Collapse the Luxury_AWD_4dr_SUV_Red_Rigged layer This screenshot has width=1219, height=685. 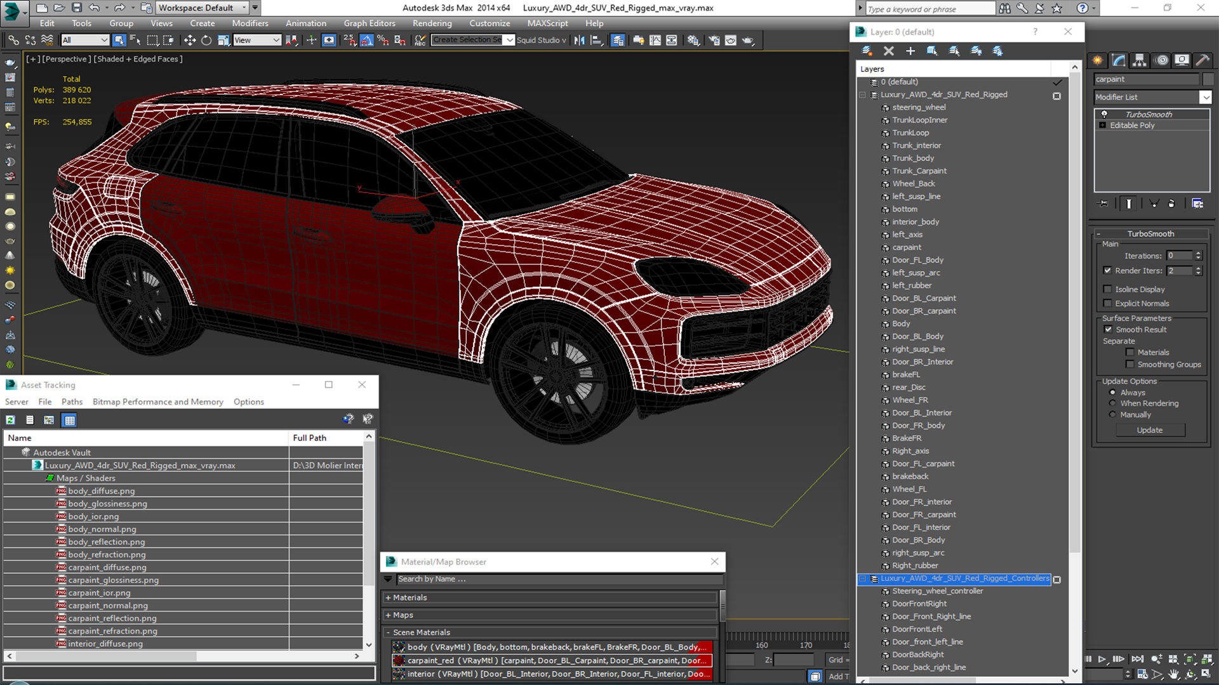pos(862,95)
